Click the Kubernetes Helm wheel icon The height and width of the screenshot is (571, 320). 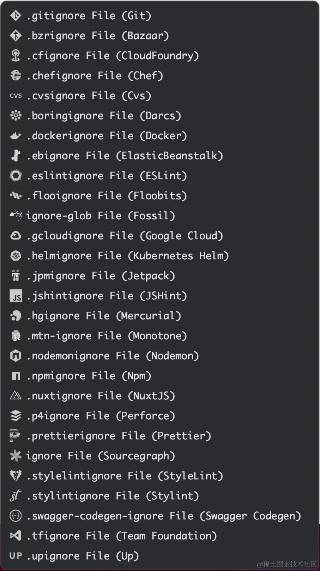(x=15, y=256)
